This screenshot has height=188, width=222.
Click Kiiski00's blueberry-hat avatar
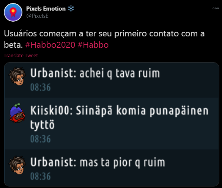[x=17, y=113]
